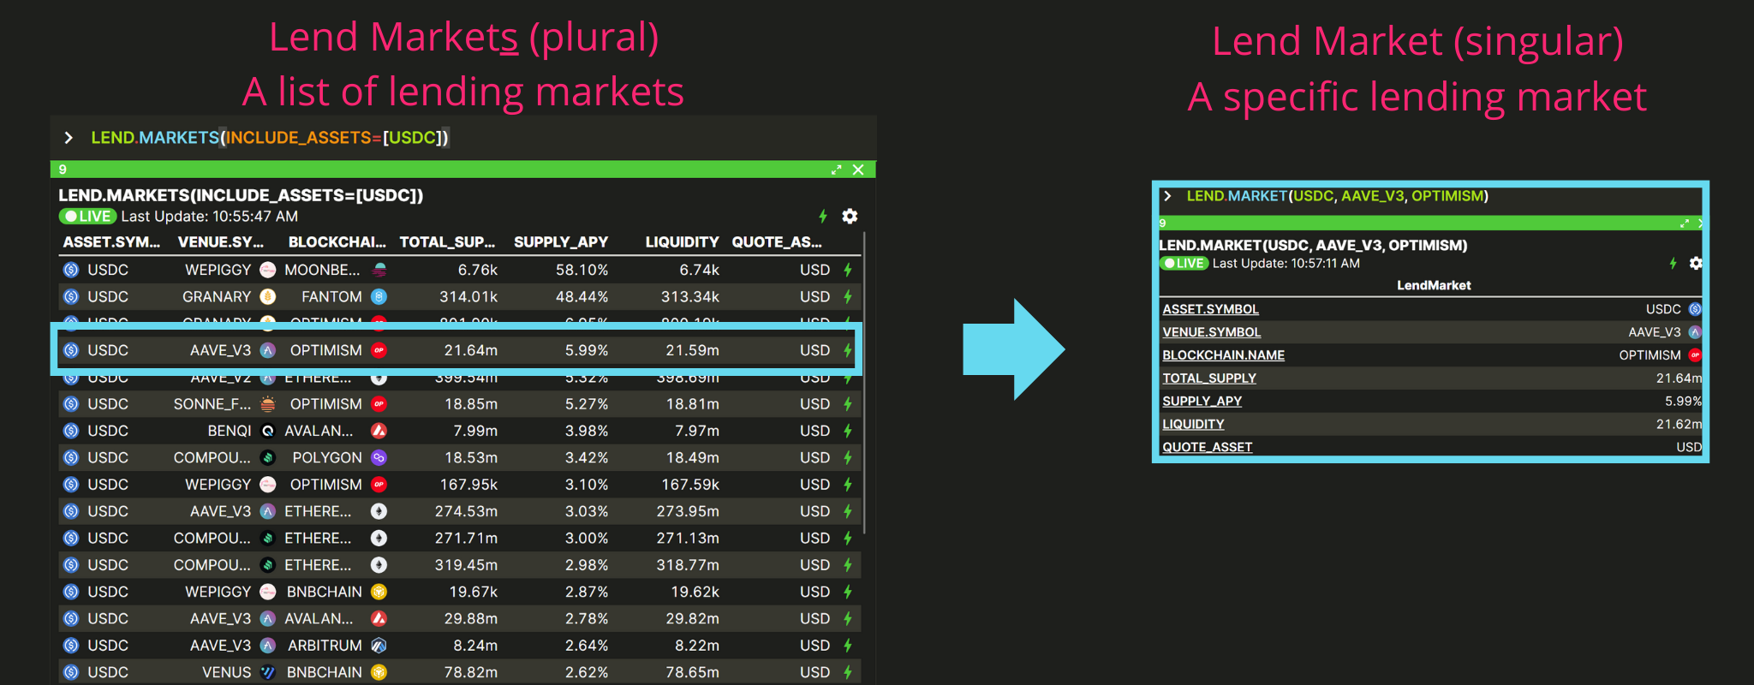
Task: Click Optimism icon in BLOCKCHAIN.NAME detail row
Action: 1695,355
